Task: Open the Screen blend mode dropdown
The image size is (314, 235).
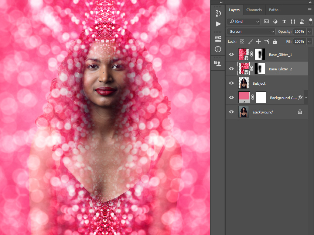Action: click(251, 32)
